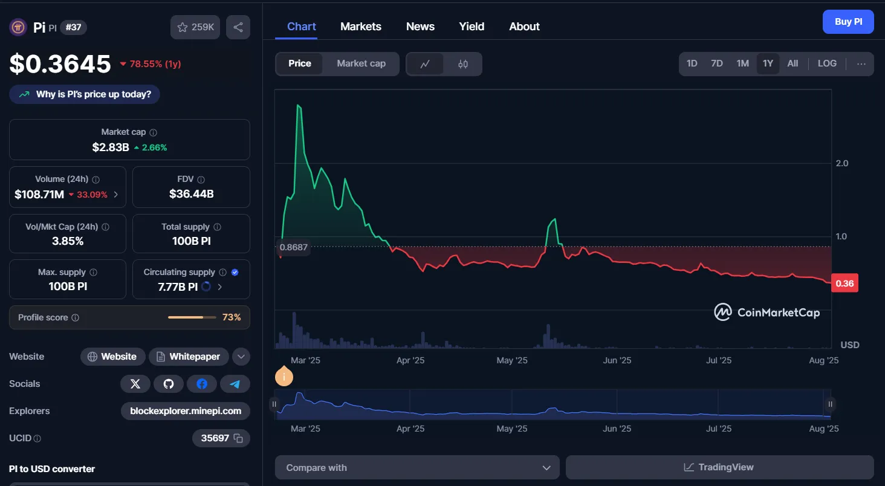Expand Volume (24h) details arrow

[116, 195]
